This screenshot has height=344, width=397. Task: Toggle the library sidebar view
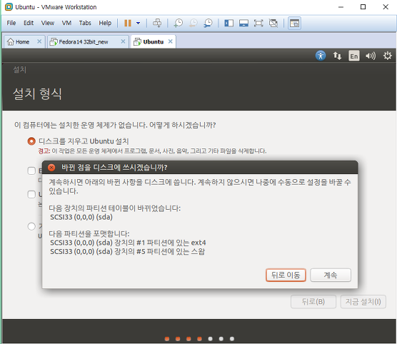[229, 24]
